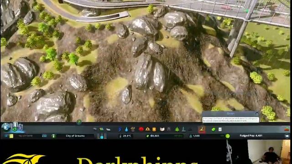Open the Info Views globe icon
The height and width of the screenshot is (164, 292).
click(x=5, y=127)
